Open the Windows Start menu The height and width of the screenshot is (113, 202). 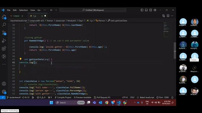51,103
